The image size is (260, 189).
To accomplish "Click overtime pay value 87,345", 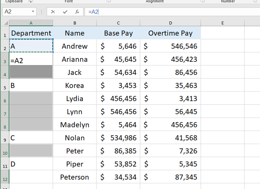I will [186, 177].
